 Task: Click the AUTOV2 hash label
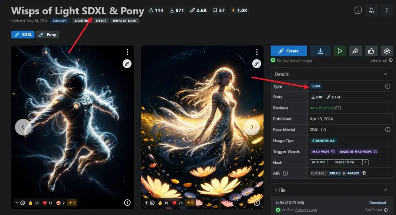[318, 162]
